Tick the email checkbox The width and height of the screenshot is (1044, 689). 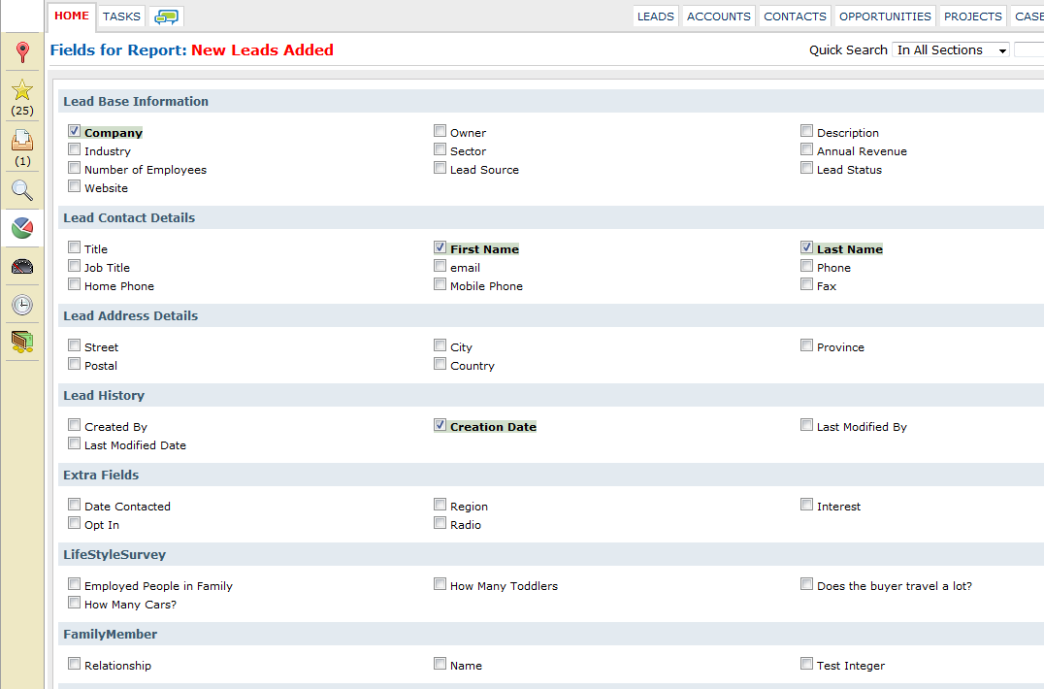tap(440, 266)
